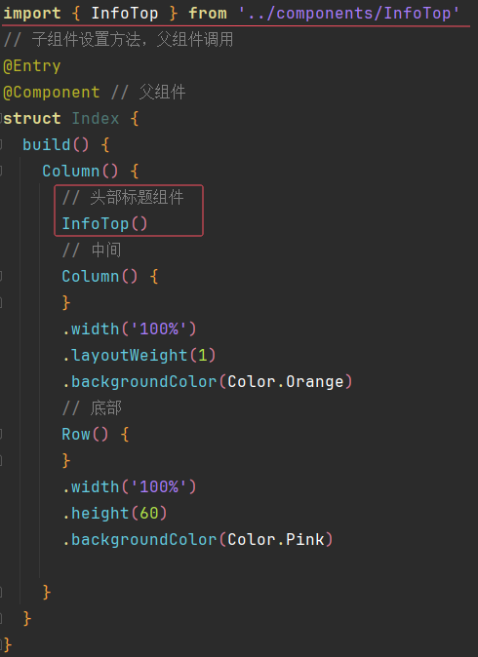Click the height(60) value

[148, 514]
